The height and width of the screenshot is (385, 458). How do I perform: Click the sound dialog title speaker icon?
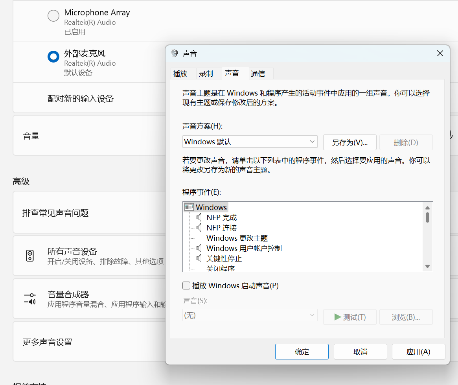pyautogui.click(x=175, y=53)
